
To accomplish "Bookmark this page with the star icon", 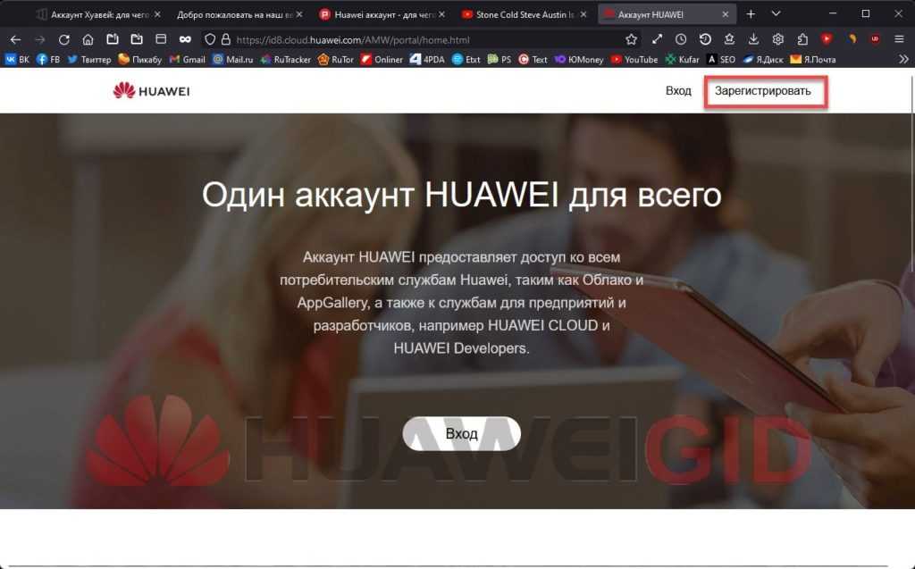I will (631, 39).
